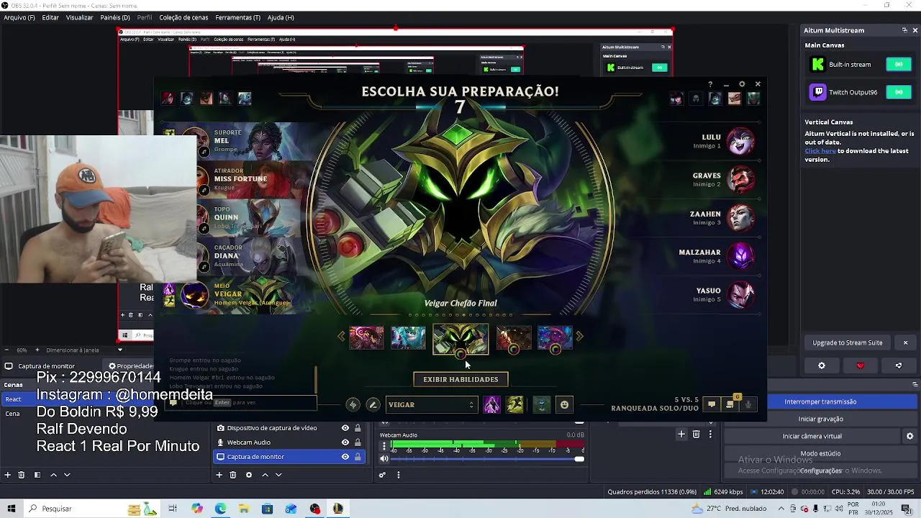The height and width of the screenshot is (518, 921).
Task: Open Webcam Audio three-dot options menu
Action: pyautogui.click(x=384, y=446)
